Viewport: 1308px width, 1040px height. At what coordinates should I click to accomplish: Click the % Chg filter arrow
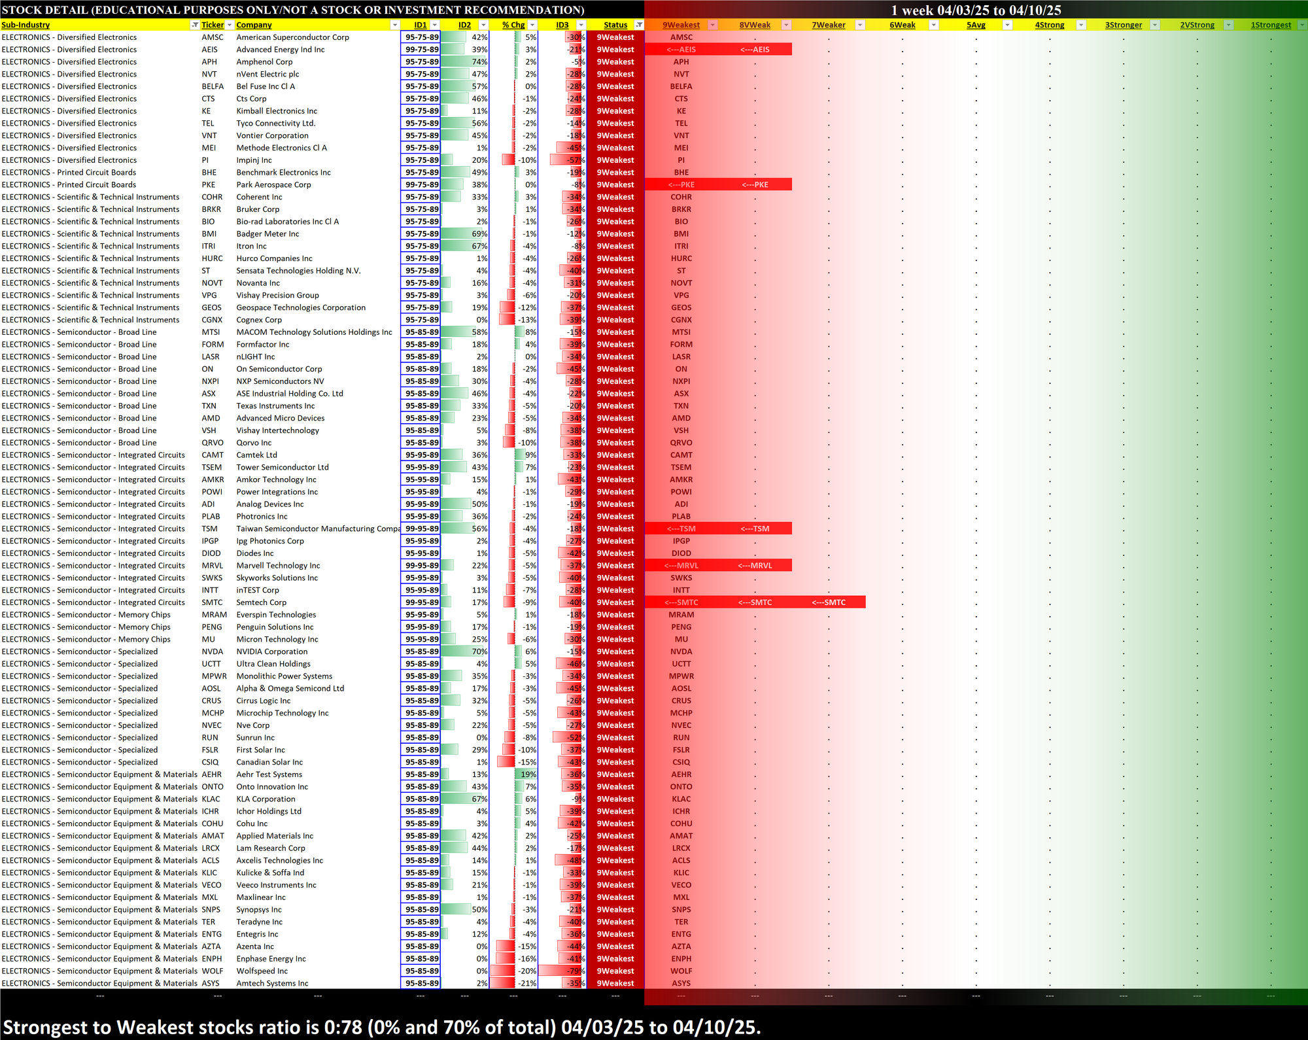532,25
